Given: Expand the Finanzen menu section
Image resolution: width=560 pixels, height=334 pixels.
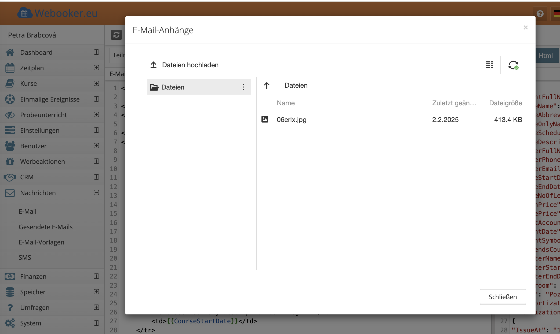Looking at the screenshot, I should pyautogui.click(x=96, y=276).
